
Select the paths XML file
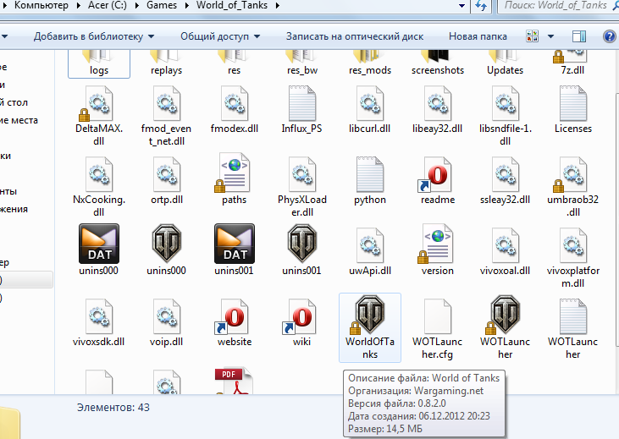coord(234,179)
